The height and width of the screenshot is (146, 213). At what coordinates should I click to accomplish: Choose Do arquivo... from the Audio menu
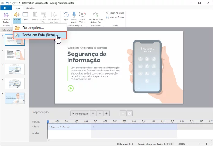tap(33, 28)
